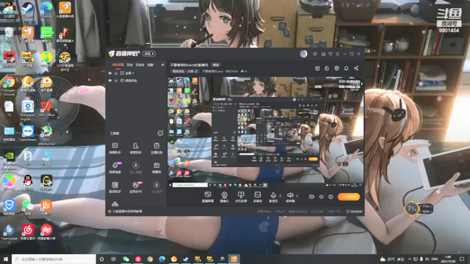
Task: Open the 多人连麦 tool in the toolbox
Action: coord(136,168)
